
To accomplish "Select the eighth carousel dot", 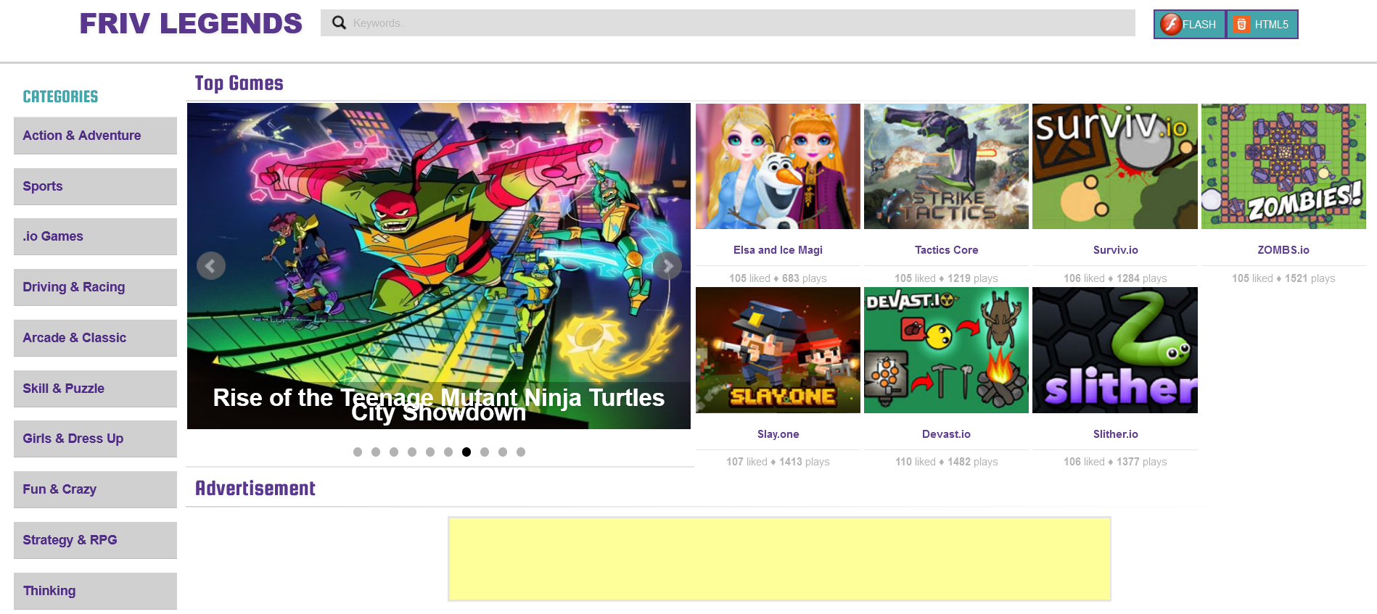I will click(x=485, y=452).
